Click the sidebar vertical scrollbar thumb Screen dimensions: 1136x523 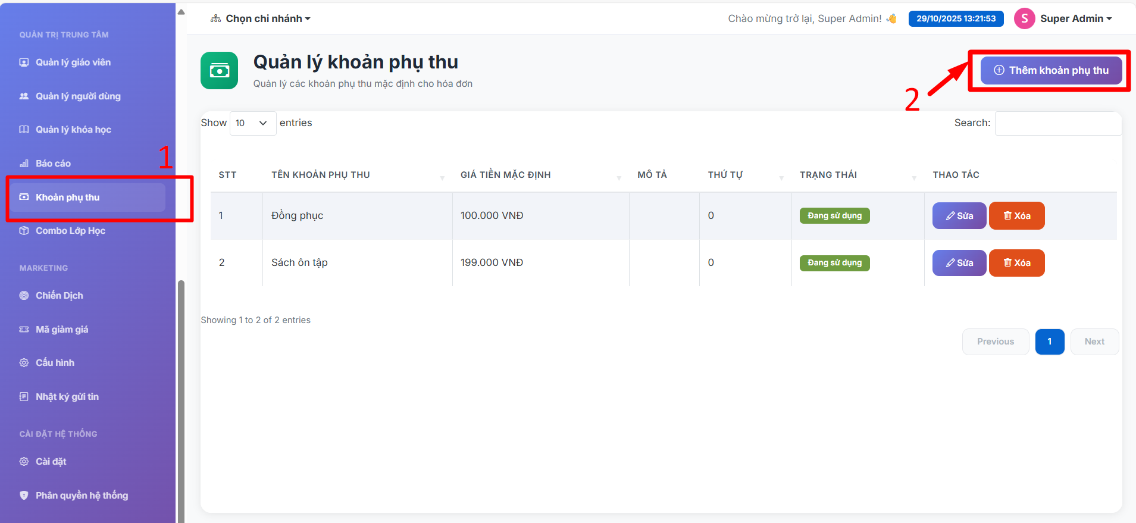coord(181,399)
